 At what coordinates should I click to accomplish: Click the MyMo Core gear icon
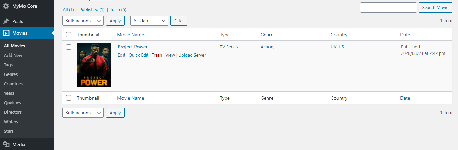6,6
